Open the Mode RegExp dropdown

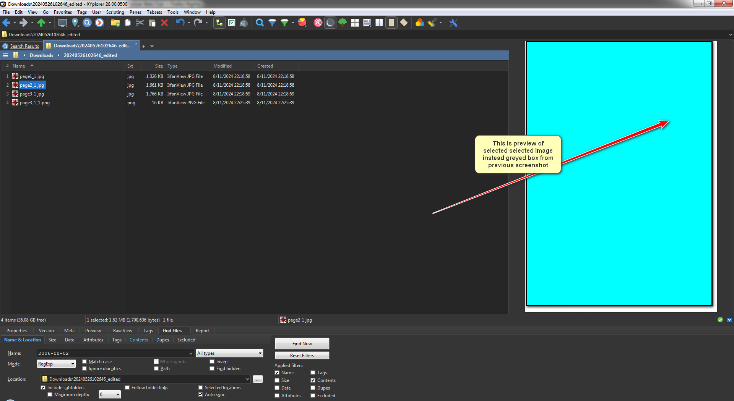pyautogui.click(x=56, y=364)
